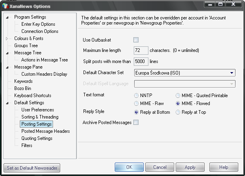The height and width of the screenshot is (176, 245).
Task: Collapse the Message Pane node arrow
Action: coord(7,67)
